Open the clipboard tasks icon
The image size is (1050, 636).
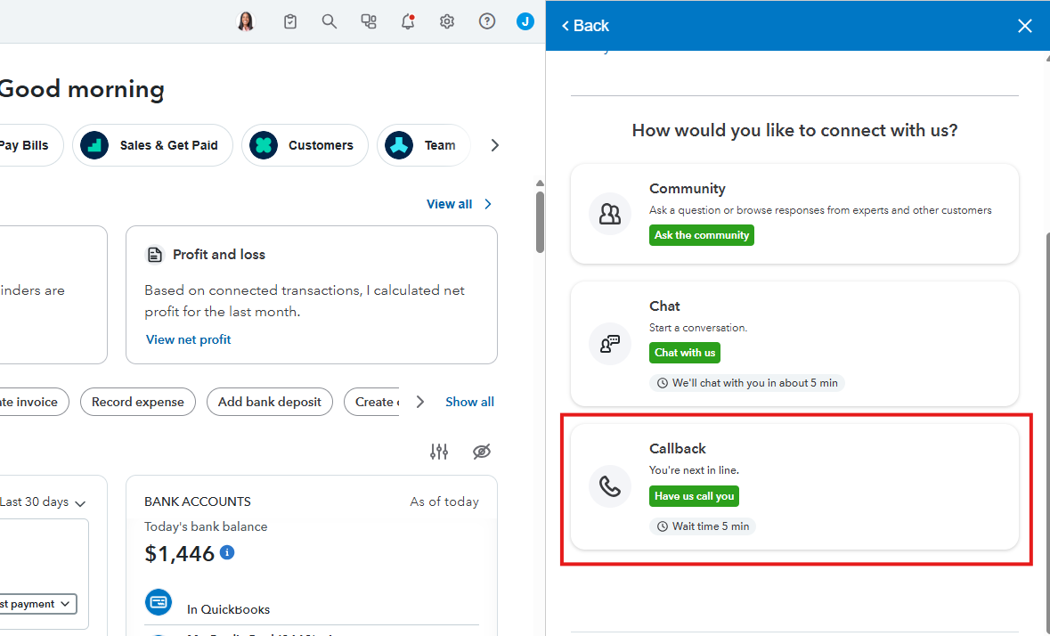(x=290, y=22)
